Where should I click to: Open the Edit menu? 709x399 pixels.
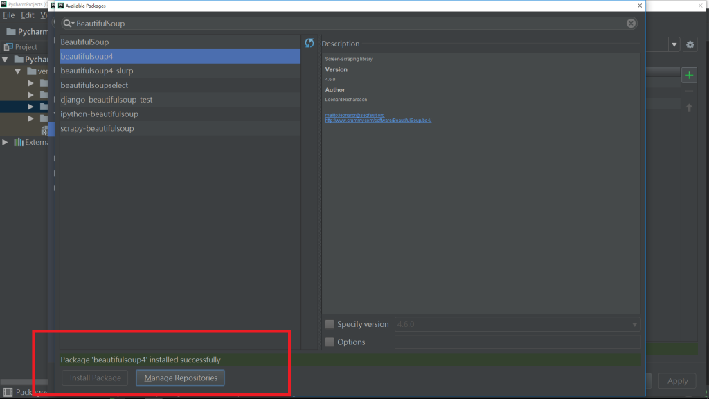click(27, 15)
